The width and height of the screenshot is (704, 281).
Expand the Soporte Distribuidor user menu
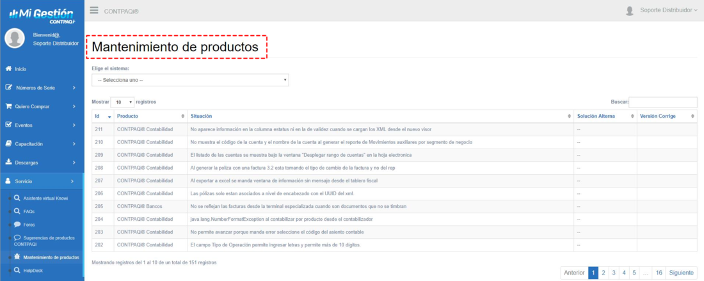click(668, 10)
